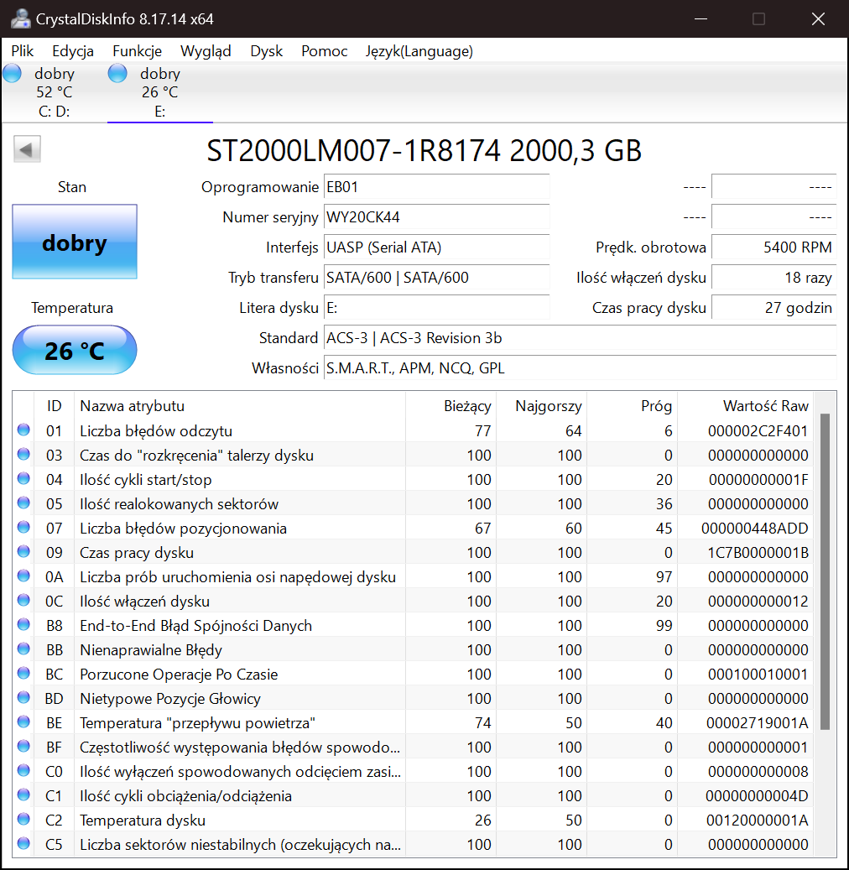
Task: Click the 'Próg' column header
Action: coord(632,406)
